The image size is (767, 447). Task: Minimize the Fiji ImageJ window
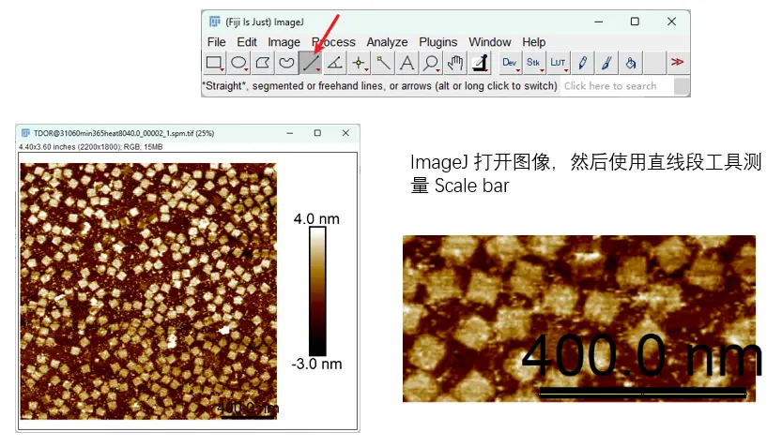point(599,22)
